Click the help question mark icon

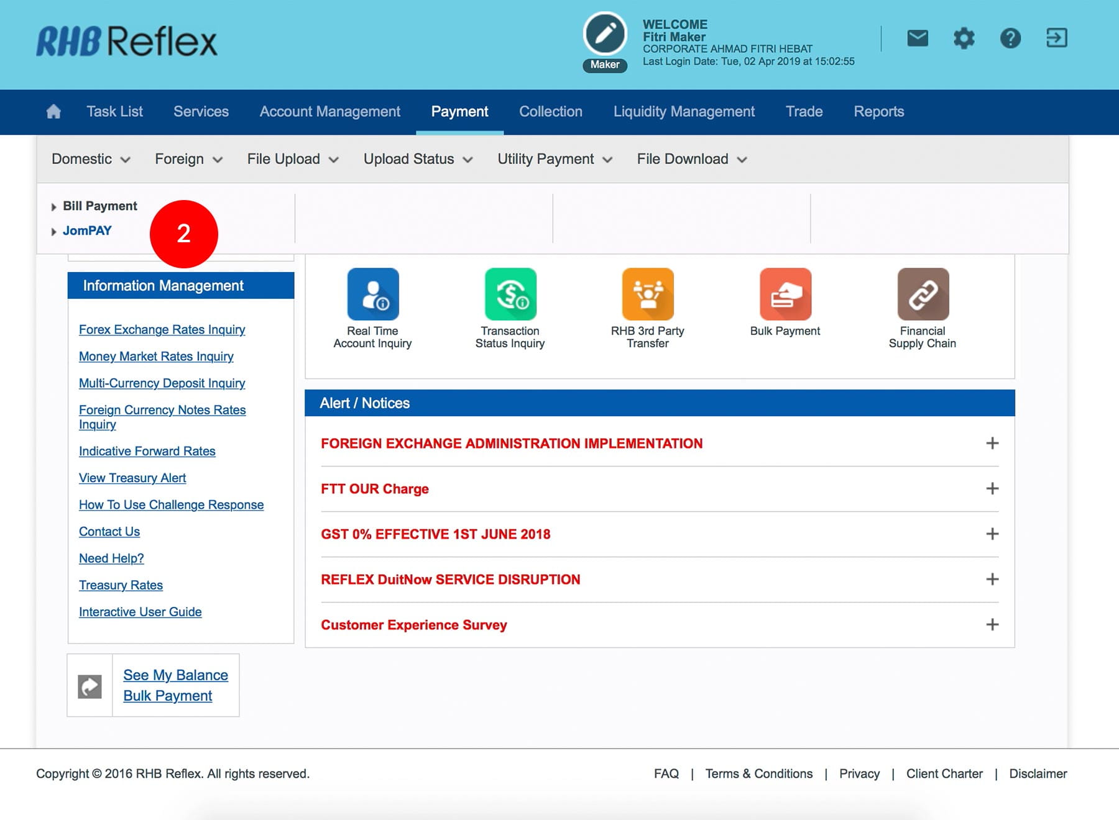pos(1010,39)
